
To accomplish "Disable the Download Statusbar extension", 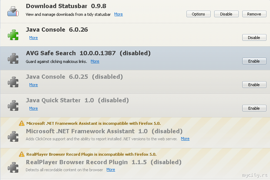I will click(226, 14).
